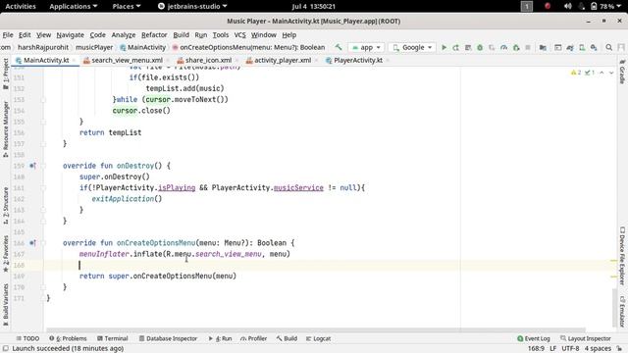Open the Terminal tool window
Viewport: 628px width, 353px height.
tap(113, 338)
